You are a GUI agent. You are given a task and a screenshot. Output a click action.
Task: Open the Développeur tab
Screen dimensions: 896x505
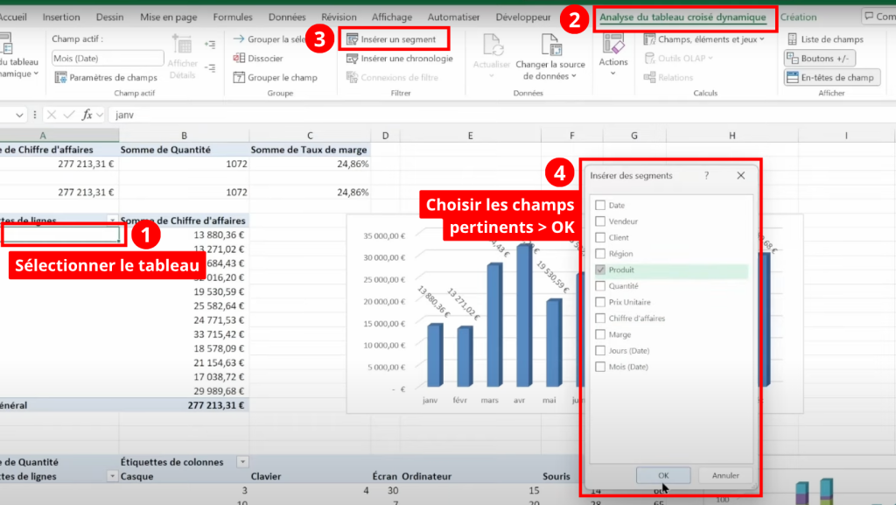523,18
